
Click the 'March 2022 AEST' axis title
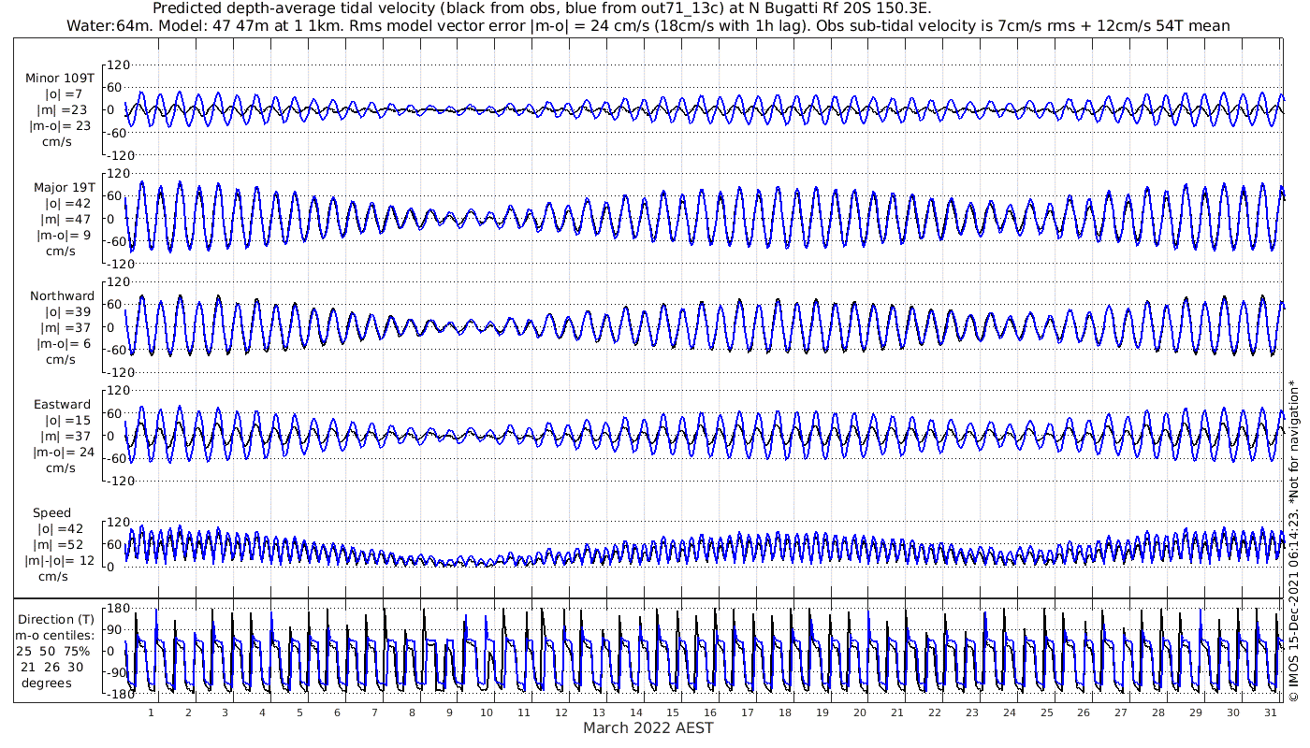point(648,727)
